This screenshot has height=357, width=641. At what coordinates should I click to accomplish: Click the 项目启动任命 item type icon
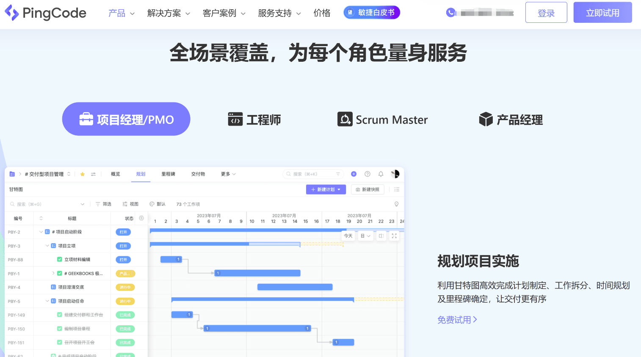(x=53, y=301)
